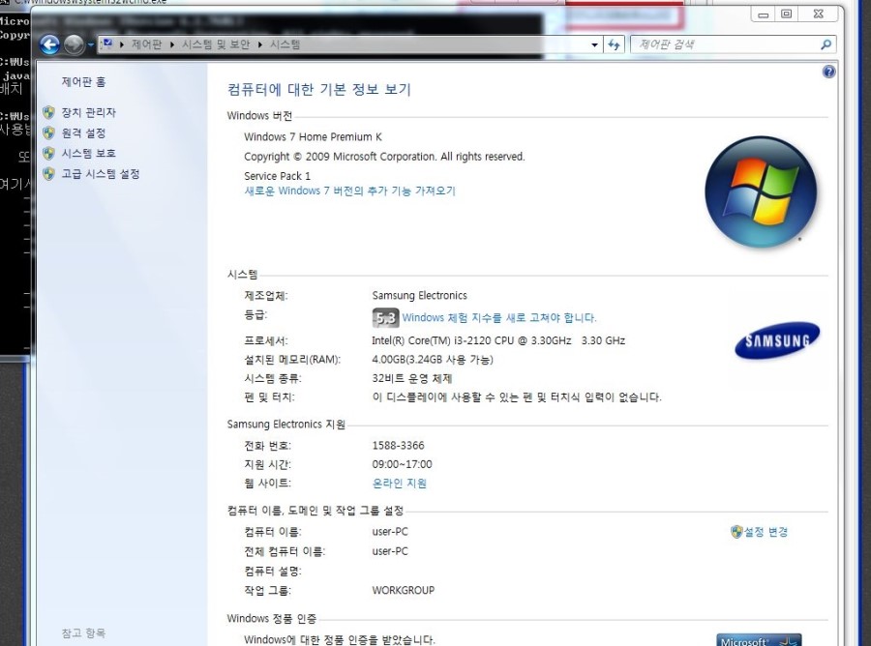Click the control panel icon in address bar

point(107,44)
